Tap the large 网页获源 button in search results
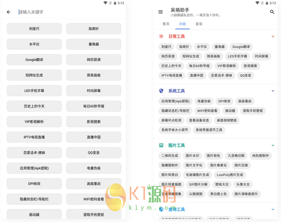Screen dimensions: 281x222 (x=94, y=60)
